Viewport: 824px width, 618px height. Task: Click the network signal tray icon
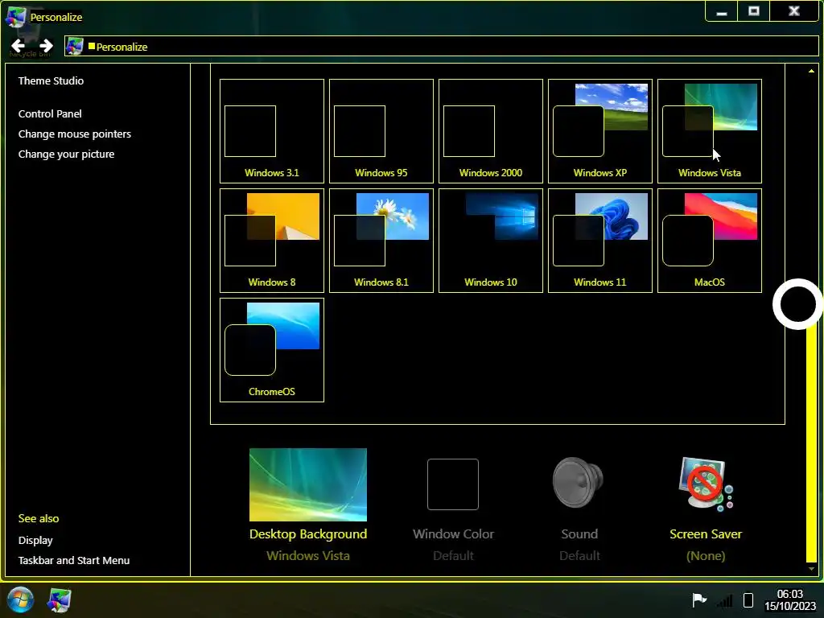[x=725, y=600]
